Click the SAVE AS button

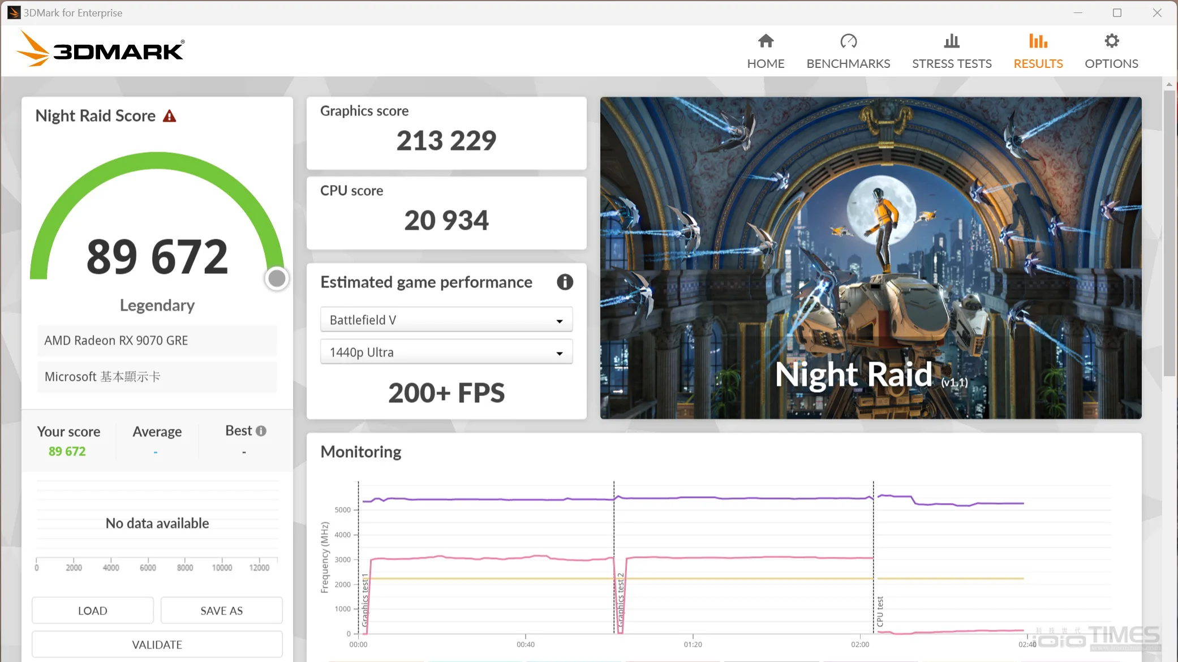[x=222, y=611]
